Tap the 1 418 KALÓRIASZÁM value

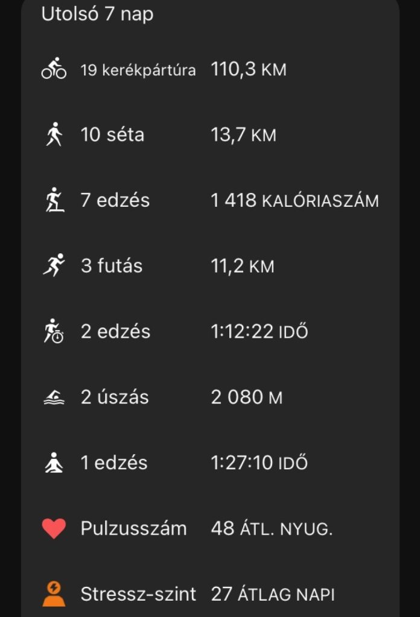(294, 200)
